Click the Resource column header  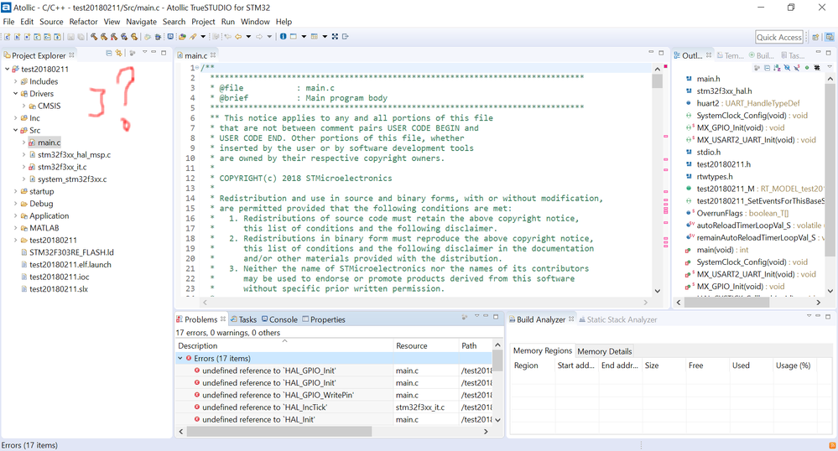pyautogui.click(x=426, y=345)
